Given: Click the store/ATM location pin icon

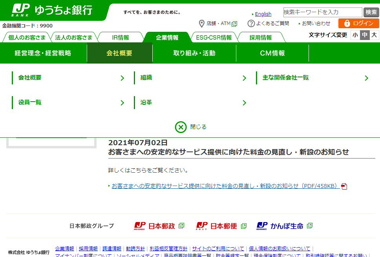Looking at the screenshot, I should pos(202,24).
